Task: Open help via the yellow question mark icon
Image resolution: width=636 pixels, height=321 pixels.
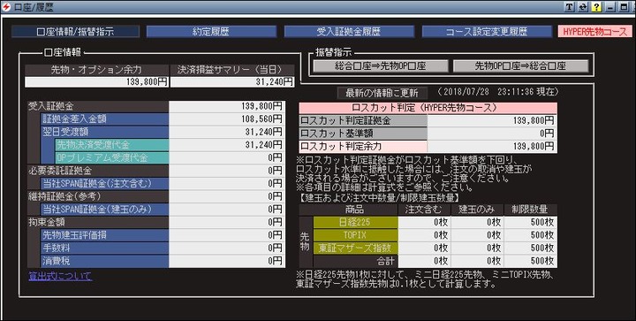Action: [596, 7]
